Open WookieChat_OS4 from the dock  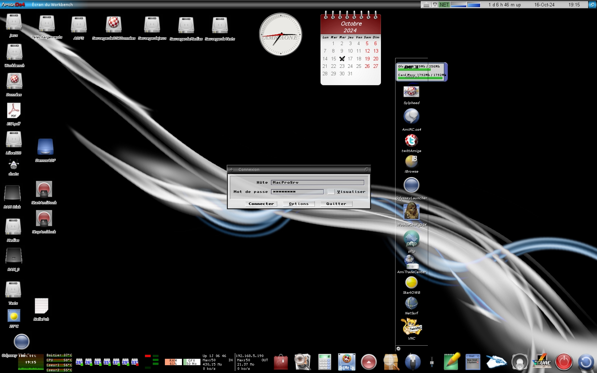click(x=412, y=212)
